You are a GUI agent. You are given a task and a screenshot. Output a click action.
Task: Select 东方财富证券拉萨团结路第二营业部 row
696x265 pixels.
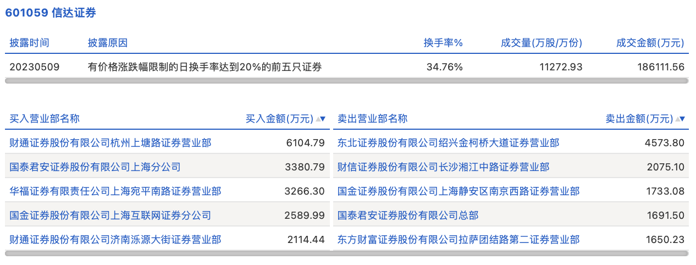click(x=459, y=240)
